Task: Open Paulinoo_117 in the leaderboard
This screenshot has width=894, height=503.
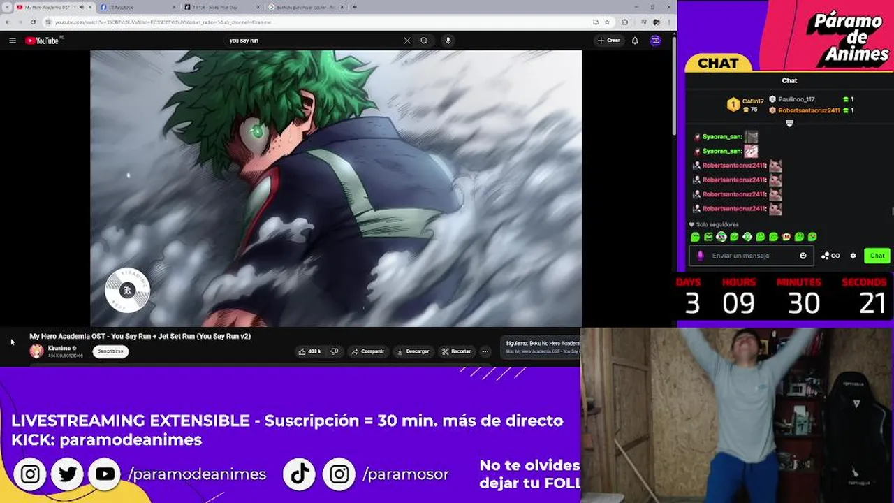Action: coord(796,99)
